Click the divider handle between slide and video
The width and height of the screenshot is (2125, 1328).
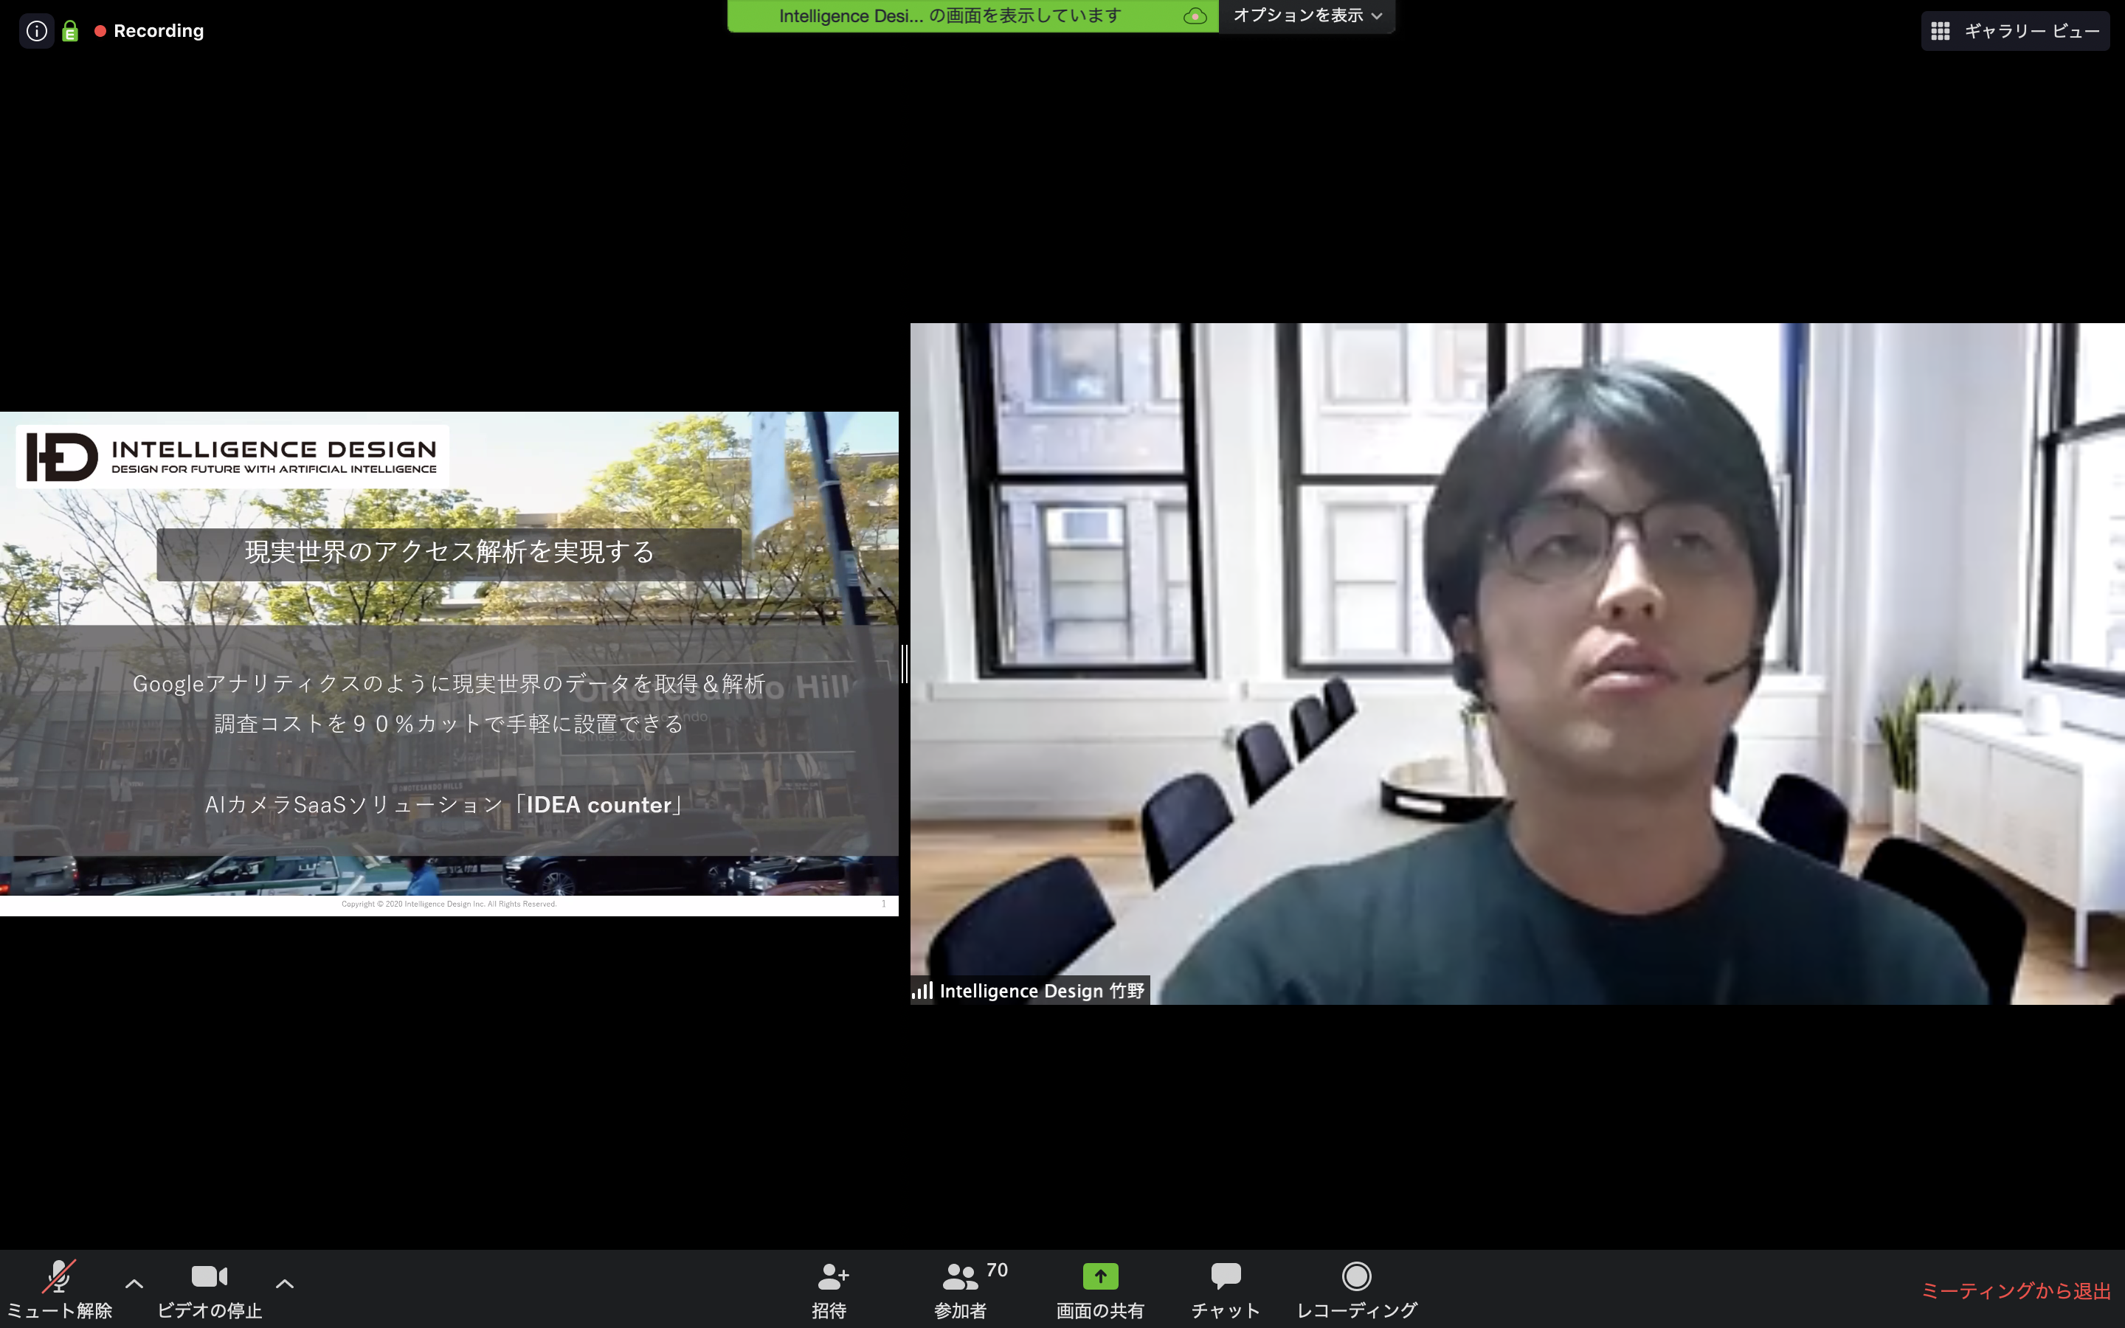tap(905, 663)
